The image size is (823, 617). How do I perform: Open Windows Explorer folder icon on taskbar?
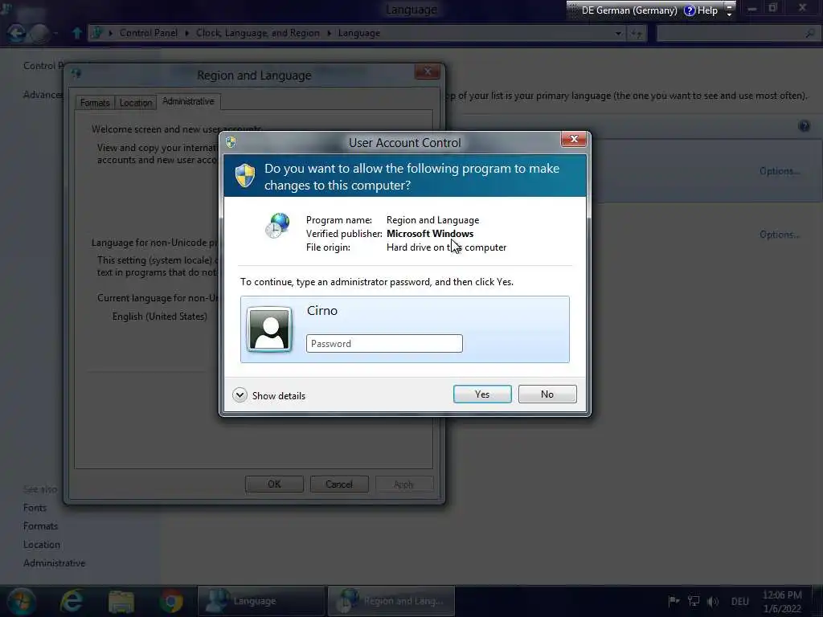(121, 601)
